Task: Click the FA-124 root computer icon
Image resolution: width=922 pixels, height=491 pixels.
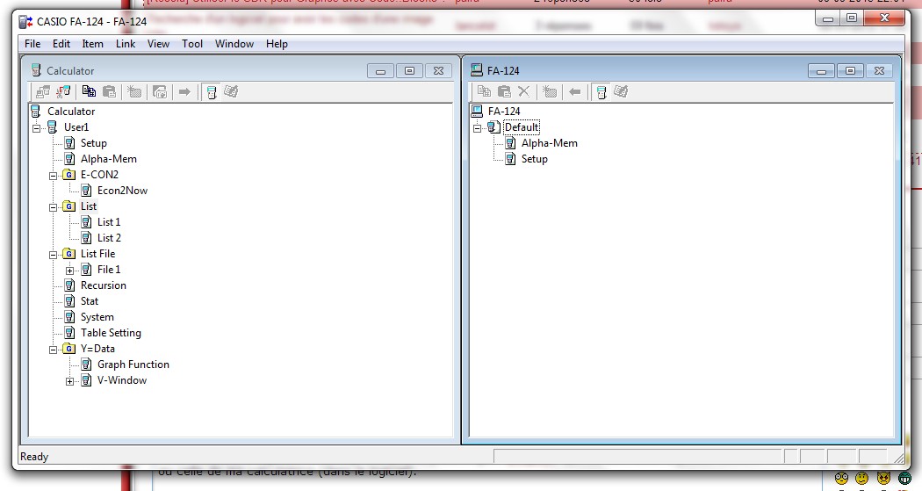Action: pyautogui.click(x=478, y=112)
